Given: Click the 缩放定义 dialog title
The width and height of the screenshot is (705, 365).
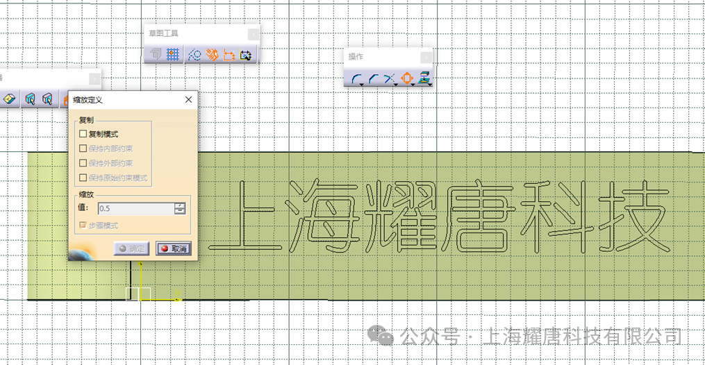Looking at the screenshot, I should (88, 100).
